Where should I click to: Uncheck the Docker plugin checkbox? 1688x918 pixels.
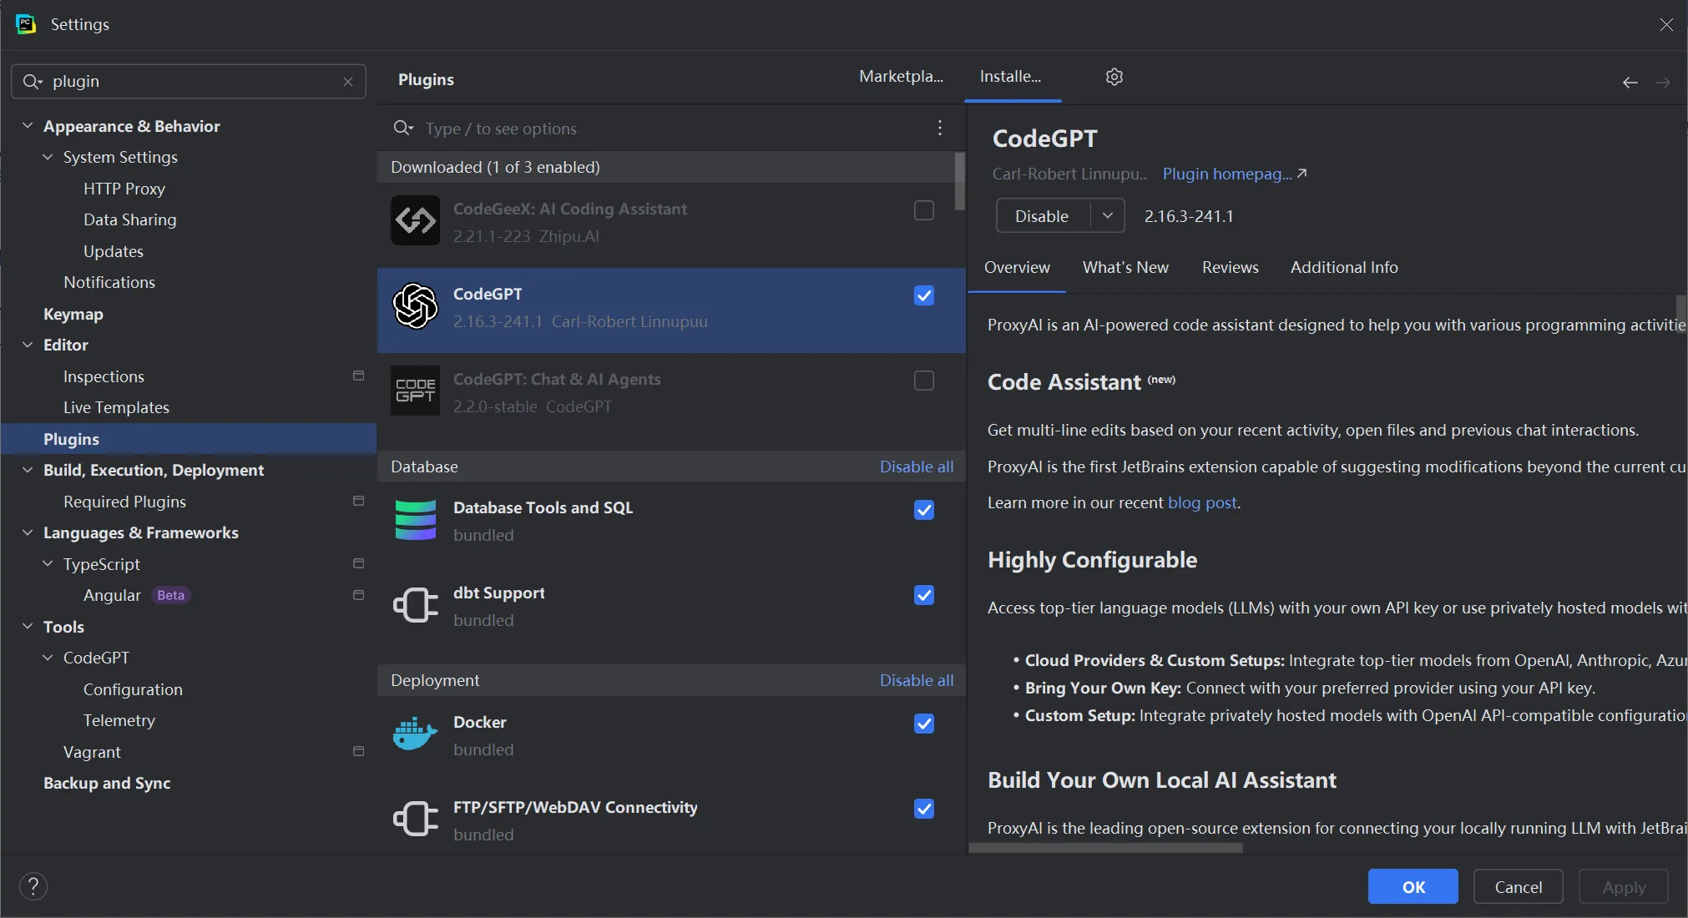click(924, 724)
